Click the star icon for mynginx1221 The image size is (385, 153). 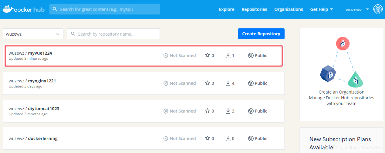208,83
